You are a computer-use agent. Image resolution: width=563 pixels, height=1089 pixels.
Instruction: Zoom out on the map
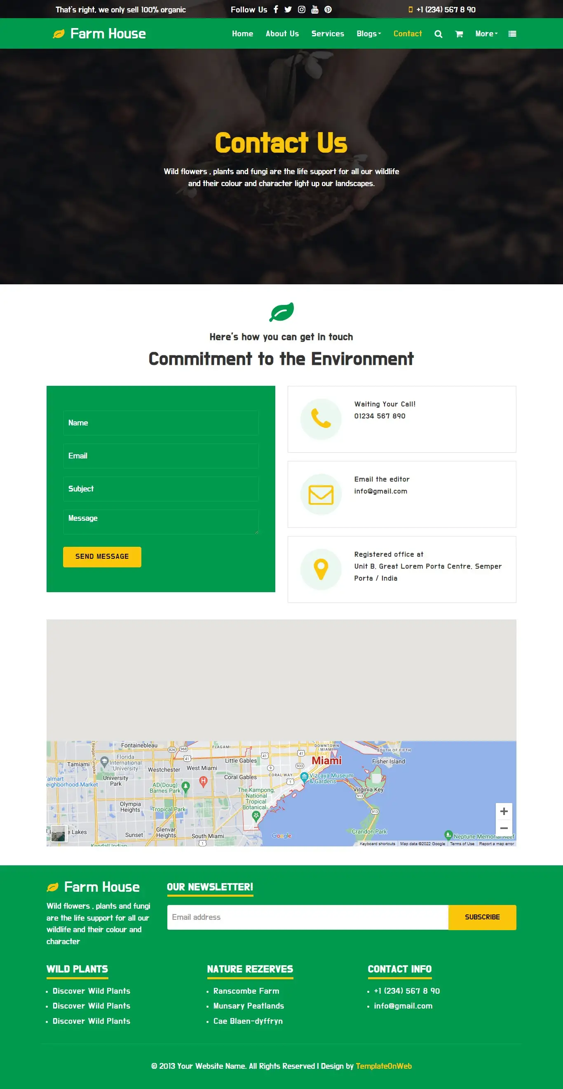pos(504,828)
